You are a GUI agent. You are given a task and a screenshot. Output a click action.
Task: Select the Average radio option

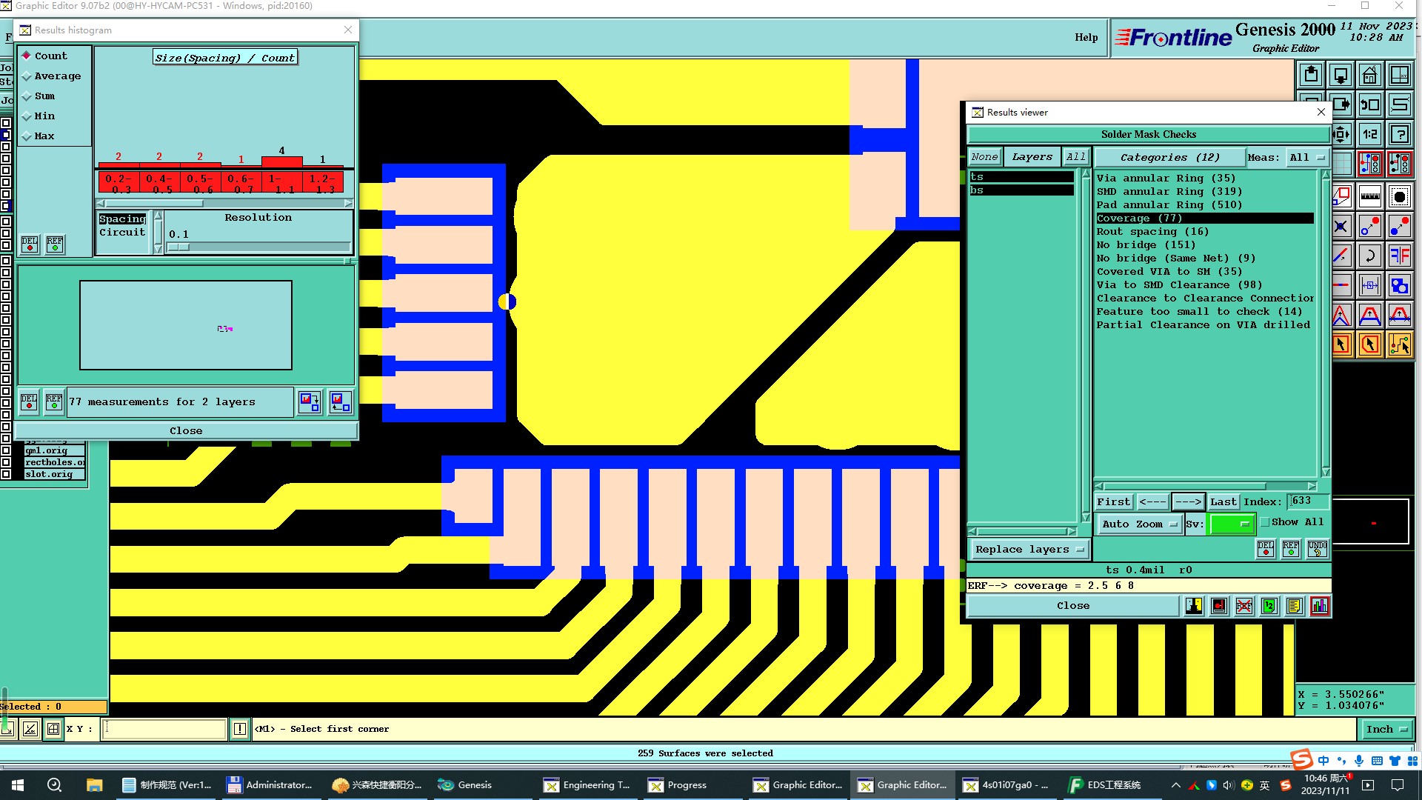(51, 76)
